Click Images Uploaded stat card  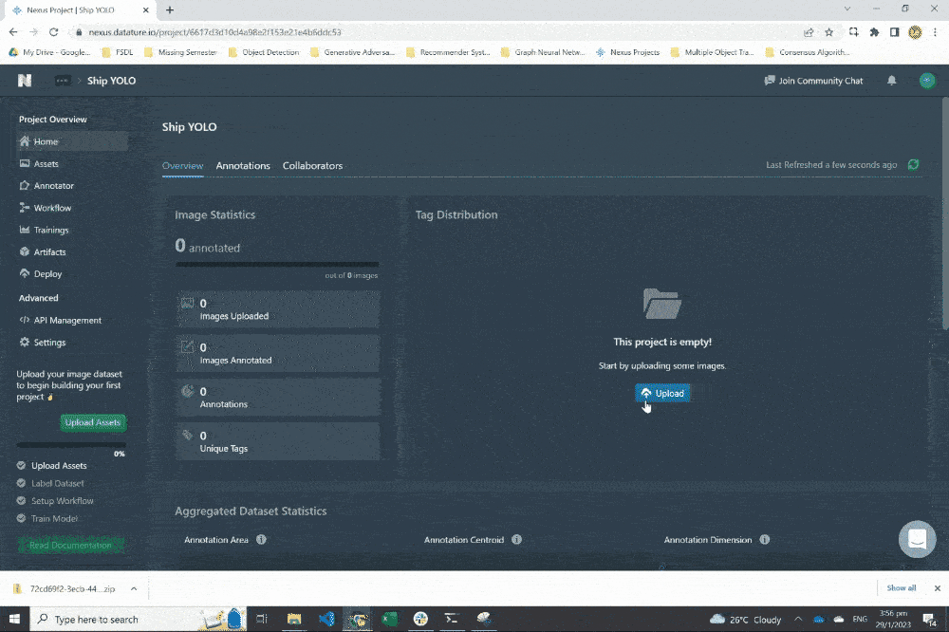click(x=278, y=309)
